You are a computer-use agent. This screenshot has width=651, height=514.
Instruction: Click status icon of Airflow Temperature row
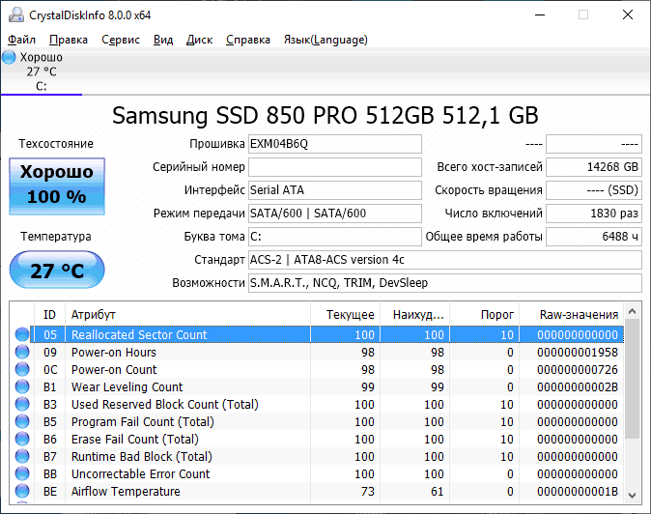tap(22, 492)
